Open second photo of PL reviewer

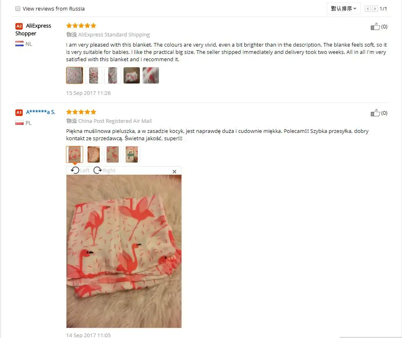[x=94, y=154]
